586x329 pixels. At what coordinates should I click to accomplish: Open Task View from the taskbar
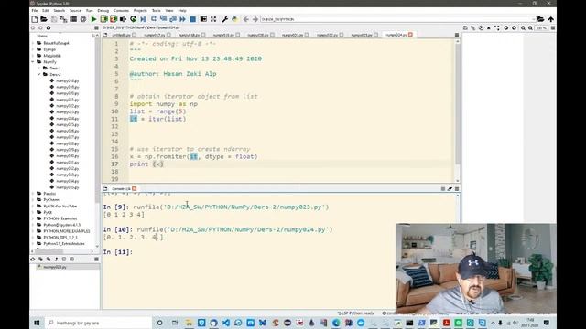coord(175,323)
